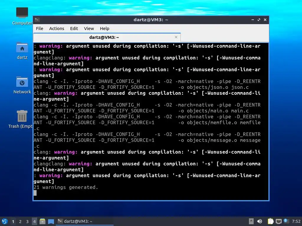302x226 pixels.
Task: Select the Computer desktop icon
Action: click(22, 16)
